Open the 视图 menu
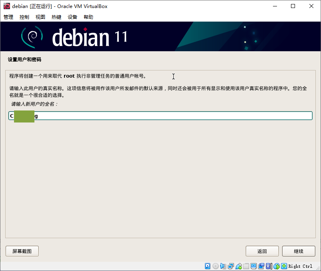 coord(40,17)
